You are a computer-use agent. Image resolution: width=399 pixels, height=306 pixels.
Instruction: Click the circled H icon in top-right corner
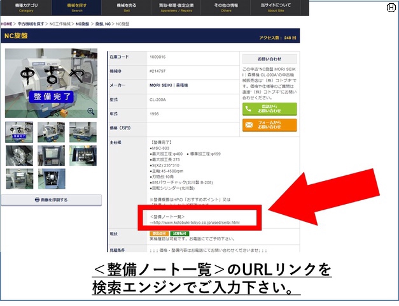(391, 7)
